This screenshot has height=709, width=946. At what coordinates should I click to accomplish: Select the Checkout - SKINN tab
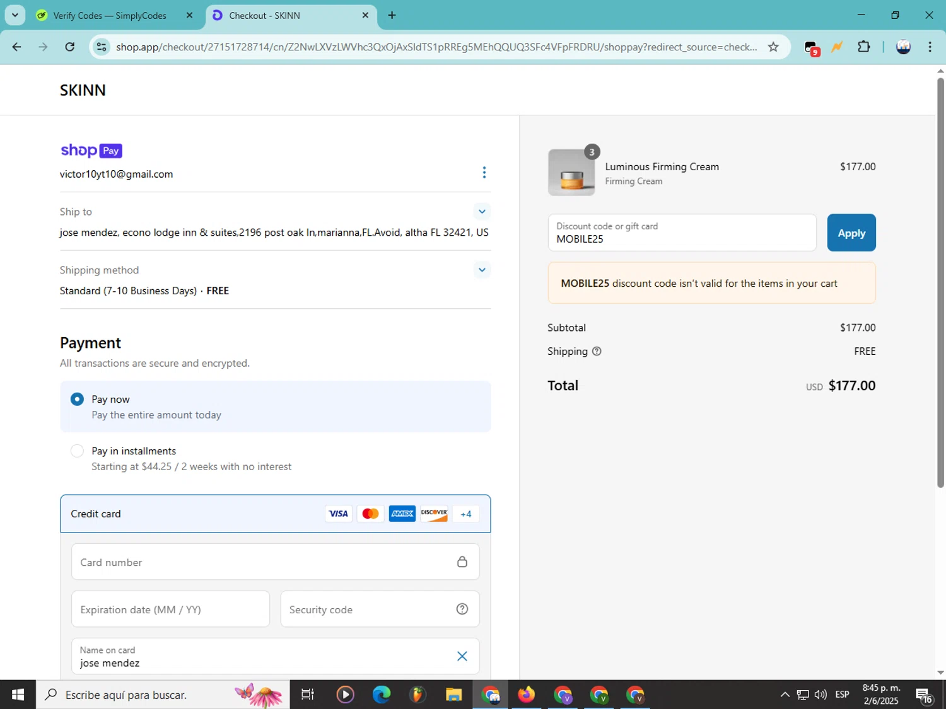click(290, 15)
